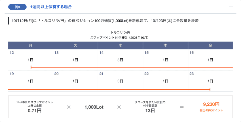Click the 相当のFXポイント label

coord(211,110)
